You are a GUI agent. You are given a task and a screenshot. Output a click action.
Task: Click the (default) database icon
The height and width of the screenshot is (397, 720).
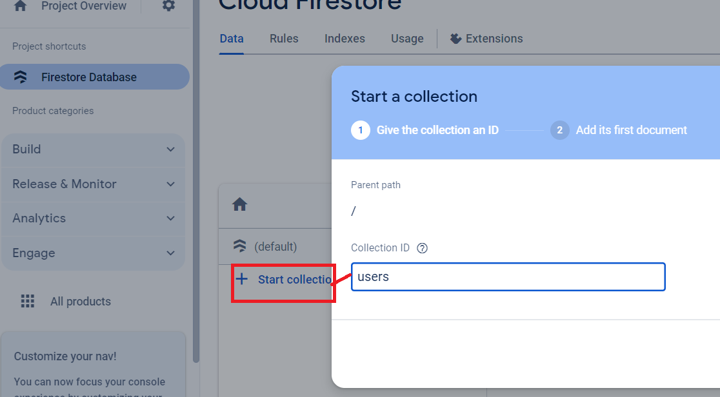point(240,246)
